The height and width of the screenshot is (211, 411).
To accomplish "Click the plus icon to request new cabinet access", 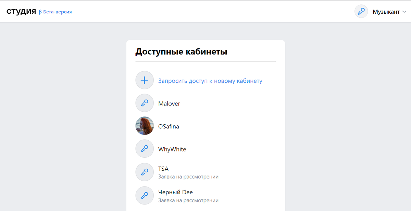I will (x=145, y=80).
